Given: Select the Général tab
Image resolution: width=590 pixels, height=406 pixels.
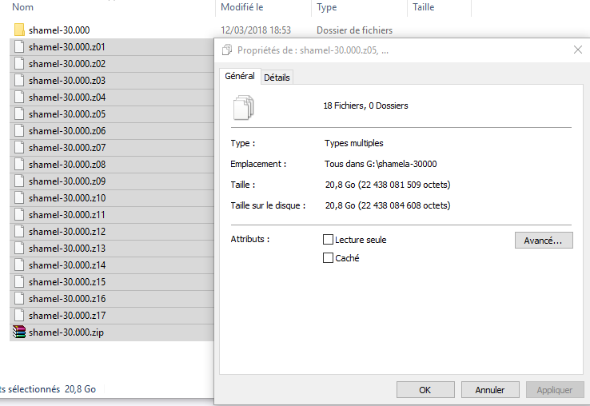Looking at the screenshot, I should 240,76.
